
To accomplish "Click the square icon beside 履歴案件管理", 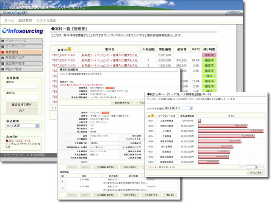I will [3, 63].
